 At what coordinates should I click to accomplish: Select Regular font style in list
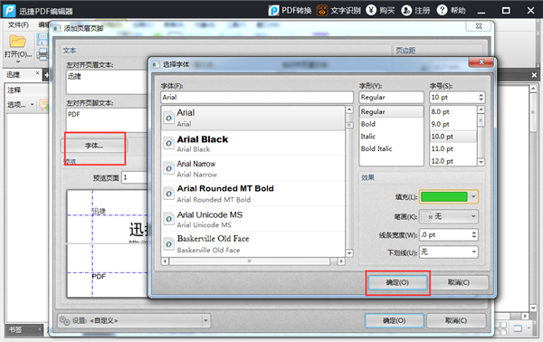click(x=391, y=112)
